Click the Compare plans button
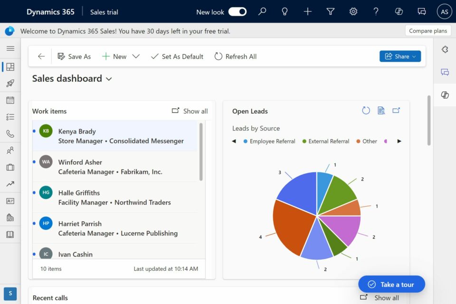The width and height of the screenshot is (456, 304). click(427, 31)
